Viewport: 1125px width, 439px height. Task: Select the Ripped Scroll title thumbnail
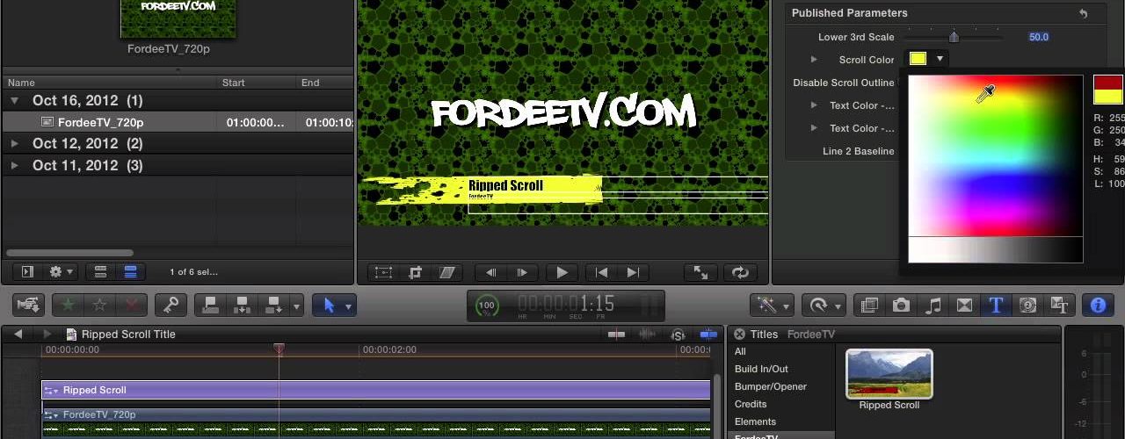(889, 374)
